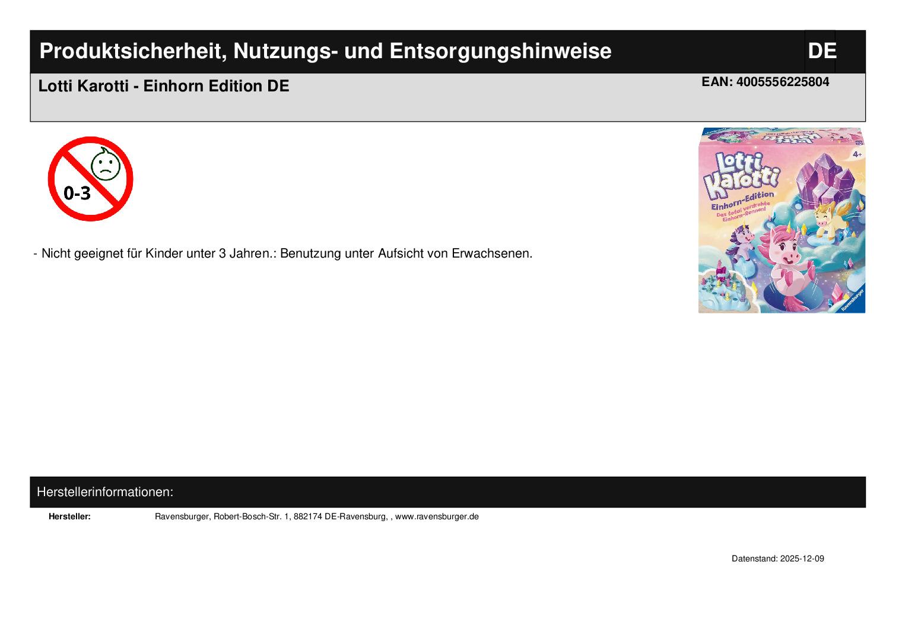Select the DE language code in header
Screen dimensions: 902x638
point(821,52)
